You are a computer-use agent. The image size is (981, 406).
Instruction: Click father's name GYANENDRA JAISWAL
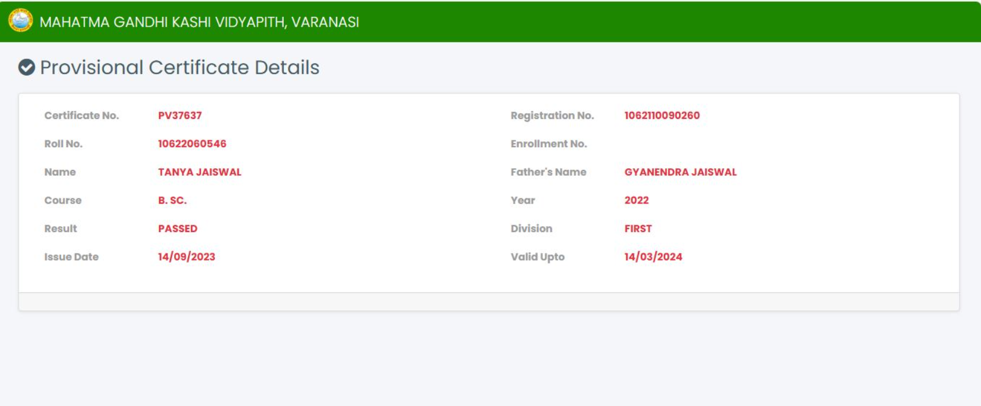pyautogui.click(x=680, y=172)
